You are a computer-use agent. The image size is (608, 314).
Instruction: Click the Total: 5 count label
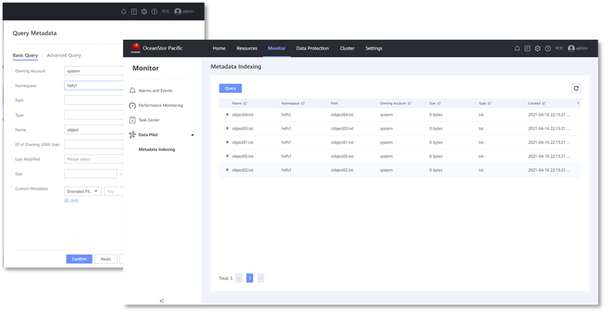click(x=226, y=279)
